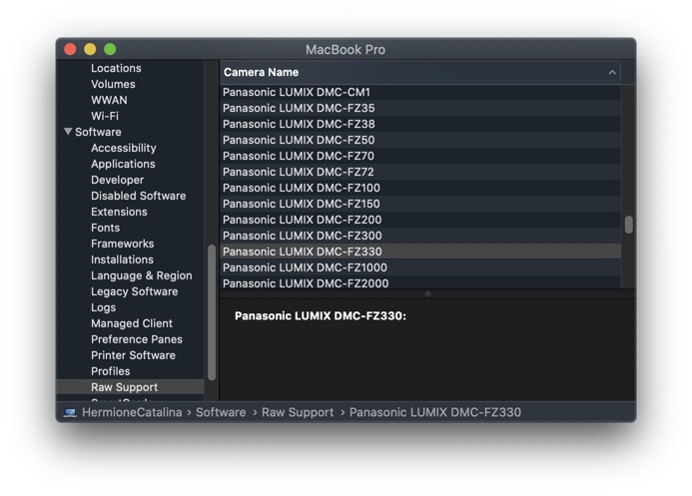Image resolution: width=692 pixels, height=496 pixels.
Task: Select Panasonic LUMIX DMC-FZ50 row
Action: tap(420, 140)
